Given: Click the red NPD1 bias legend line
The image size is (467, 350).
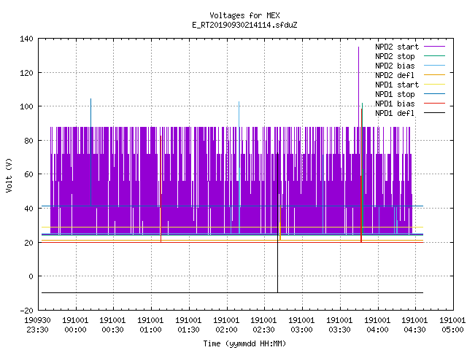Looking at the screenshot, I should tap(434, 104).
